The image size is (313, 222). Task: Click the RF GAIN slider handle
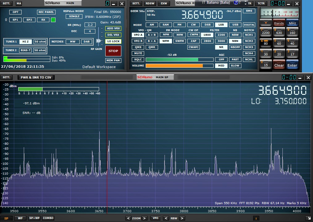[99, 41]
